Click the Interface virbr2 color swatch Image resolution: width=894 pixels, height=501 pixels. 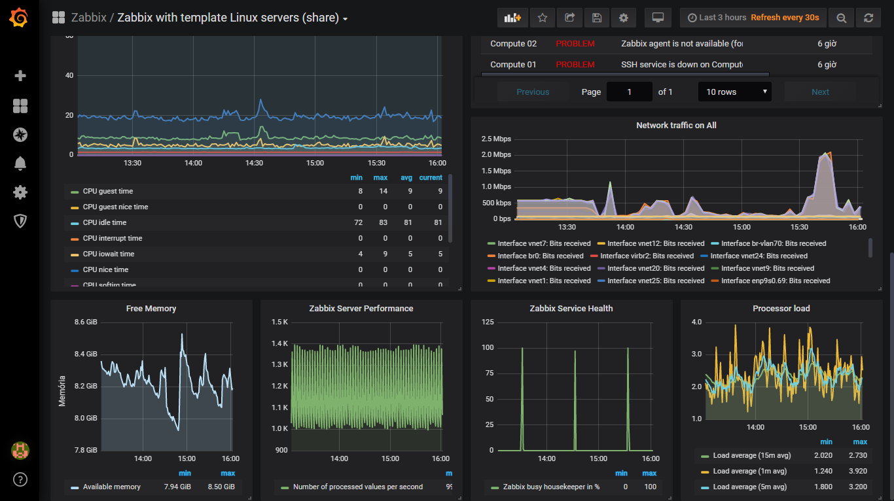coord(594,256)
